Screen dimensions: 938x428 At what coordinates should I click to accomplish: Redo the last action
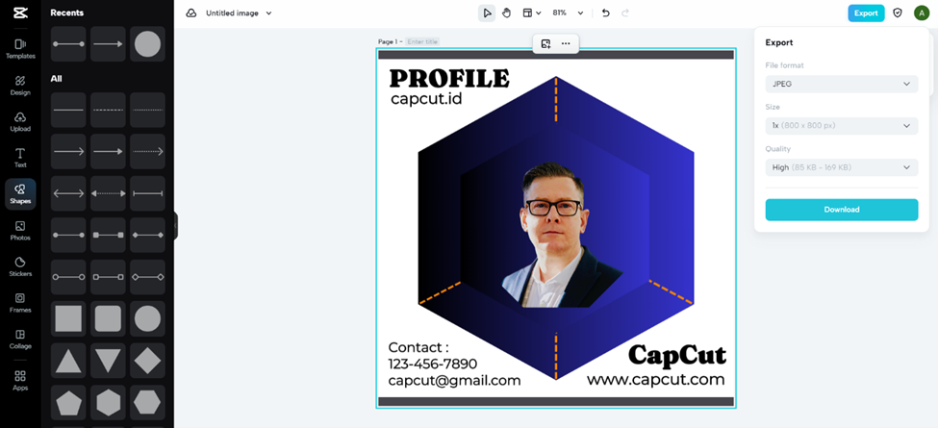[x=625, y=13]
